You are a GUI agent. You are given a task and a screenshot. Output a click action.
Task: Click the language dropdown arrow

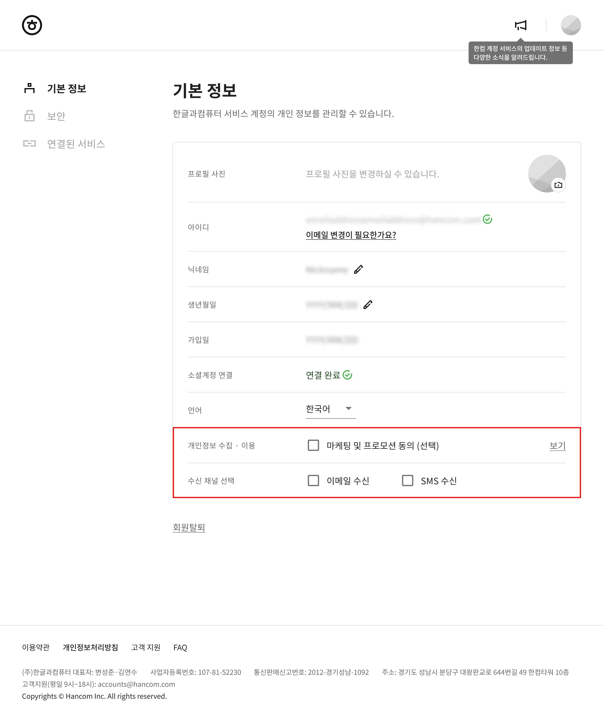click(x=349, y=408)
